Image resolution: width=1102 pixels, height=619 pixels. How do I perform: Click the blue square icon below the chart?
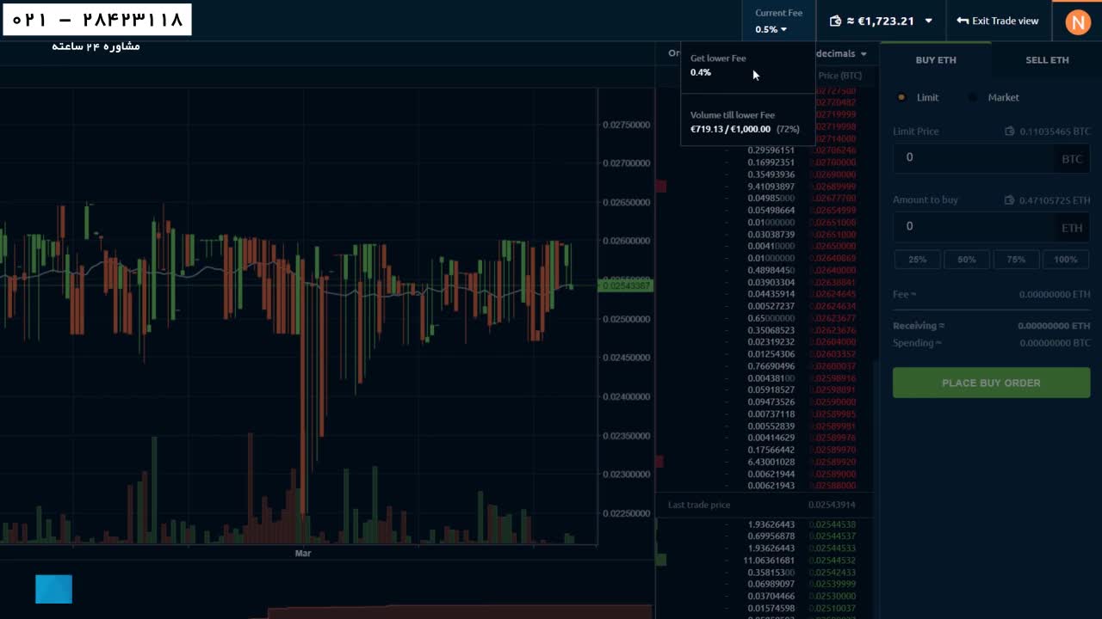pos(53,589)
